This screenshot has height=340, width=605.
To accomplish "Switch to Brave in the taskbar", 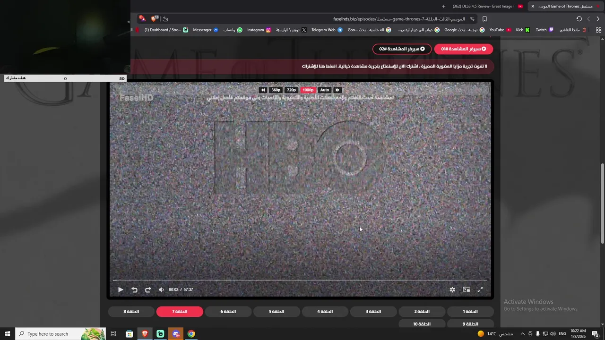I will [x=145, y=334].
